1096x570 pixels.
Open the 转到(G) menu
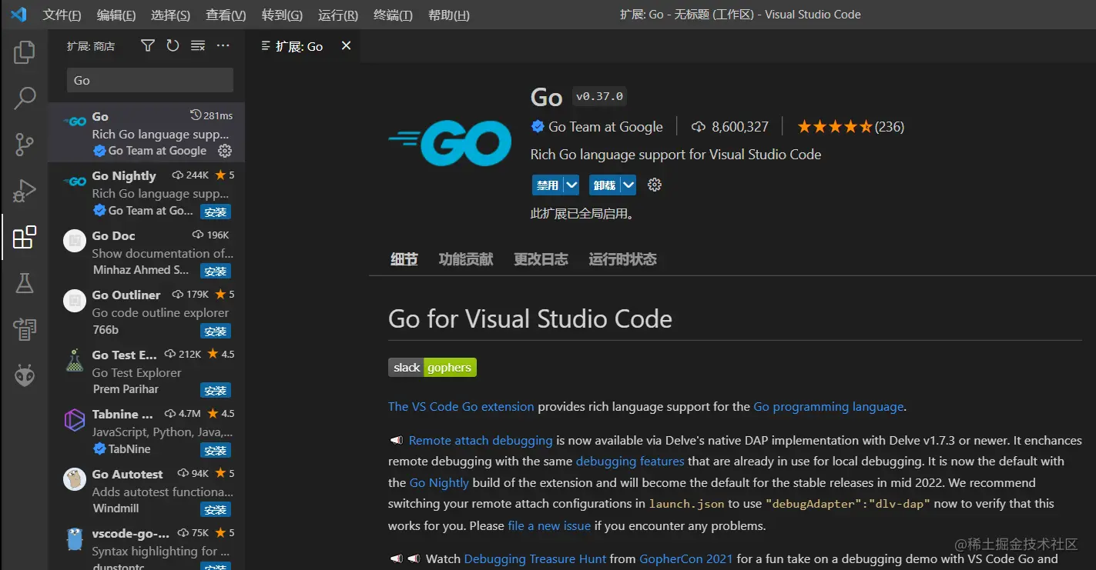(282, 15)
